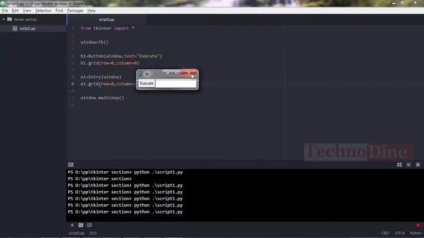Hide the terminal panel with the chevron
The image size is (424, 238).
[x=409, y=165]
